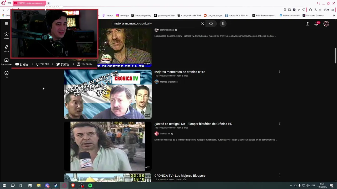This screenshot has width=337, height=189.
Task: Open the YouTube upload/create button
Action: tap(308, 24)
